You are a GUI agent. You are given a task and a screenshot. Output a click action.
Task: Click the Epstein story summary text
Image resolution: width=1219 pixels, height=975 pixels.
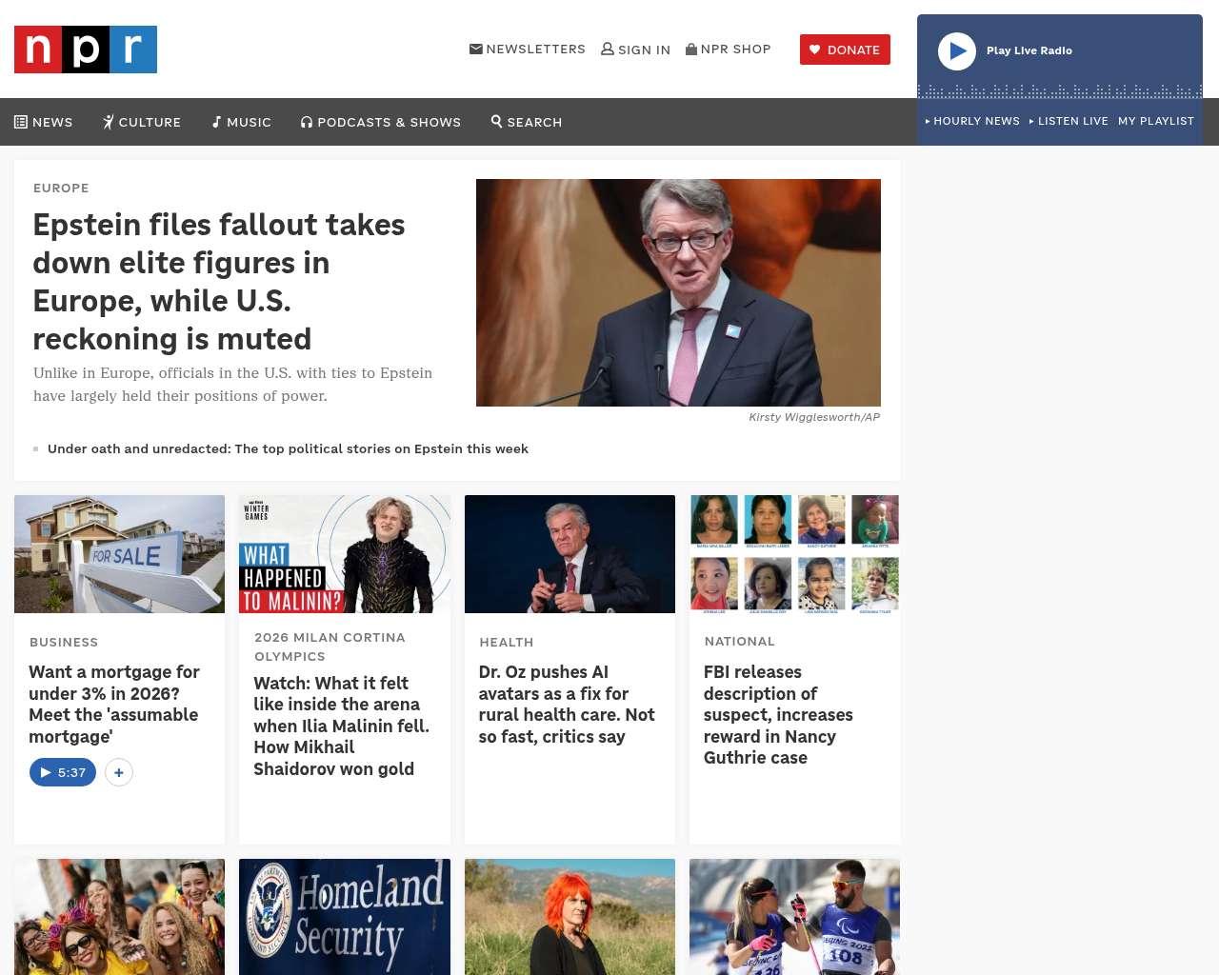(233, 385)
